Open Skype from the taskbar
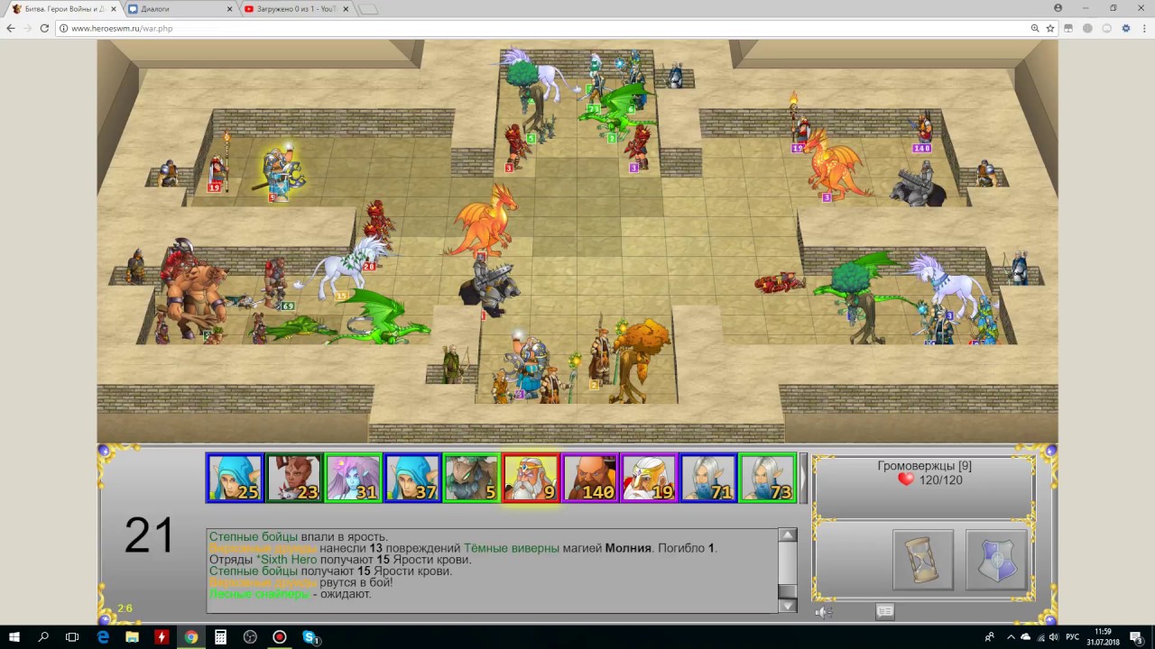 tap(310, 637)
